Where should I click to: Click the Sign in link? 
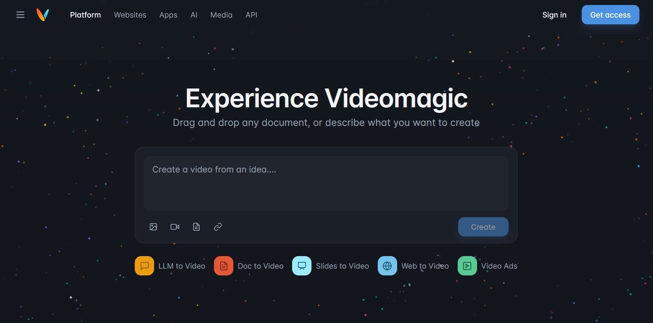click(554, 15)
